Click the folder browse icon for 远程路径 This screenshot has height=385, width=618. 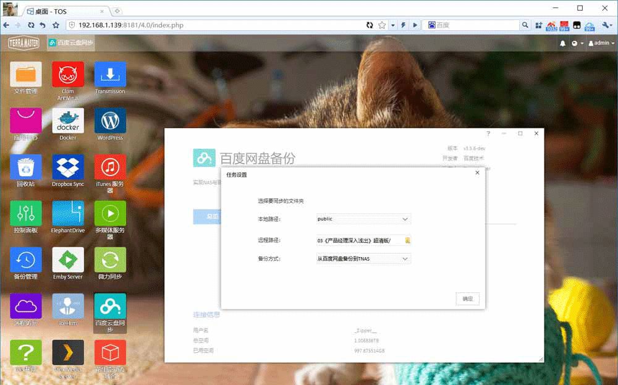coord(407,240)
